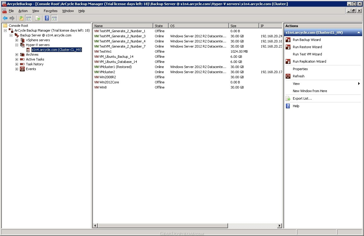Select the VM_Ubuntu_Database_14 row
Image resolution: width=364 pixels, height=236 pixels.
pyautogui.click(x=188, y=62)
